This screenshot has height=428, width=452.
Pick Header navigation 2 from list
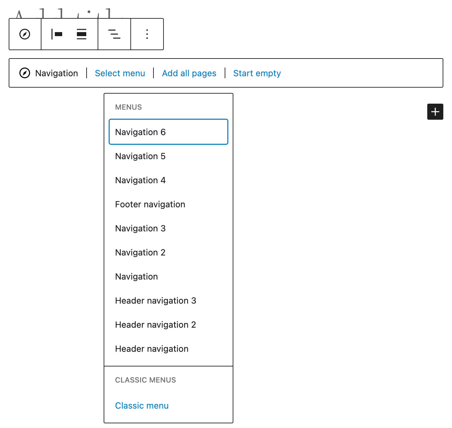tap(155, 325)
